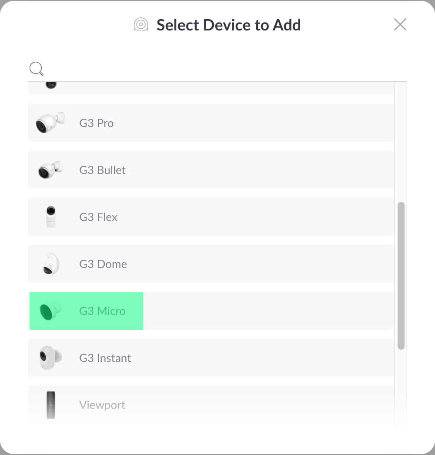Select the G3 Bullet device entry
This screenshot has height=455, width=435.
click(x=211, y=170)
